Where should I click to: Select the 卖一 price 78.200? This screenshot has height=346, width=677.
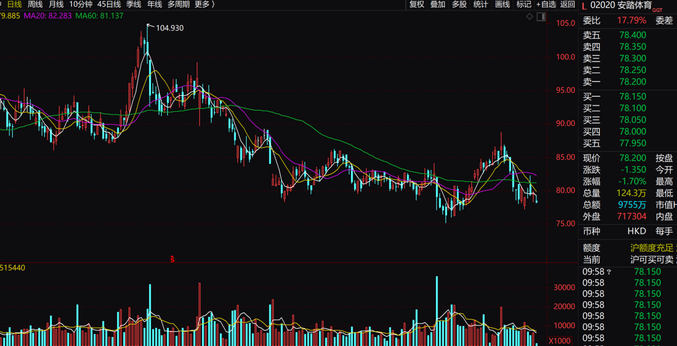tap(633, 82)
